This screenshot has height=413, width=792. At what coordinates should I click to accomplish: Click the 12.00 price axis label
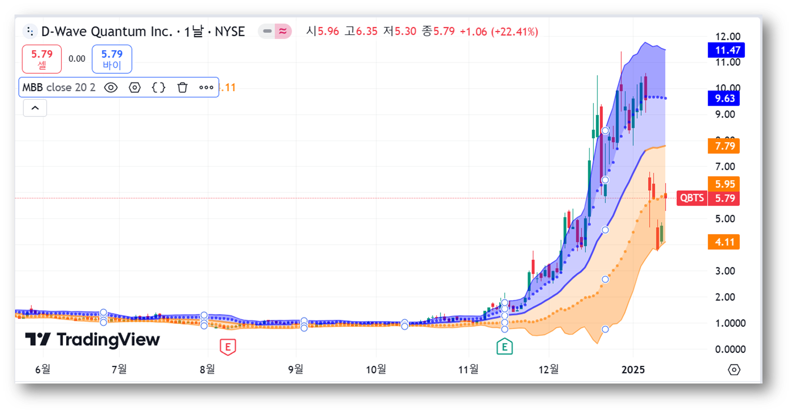727,36
